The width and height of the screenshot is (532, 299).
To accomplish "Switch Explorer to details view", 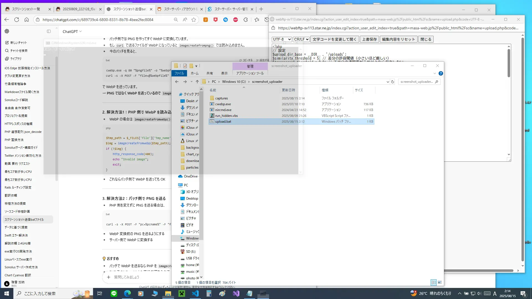I will 434,282.
